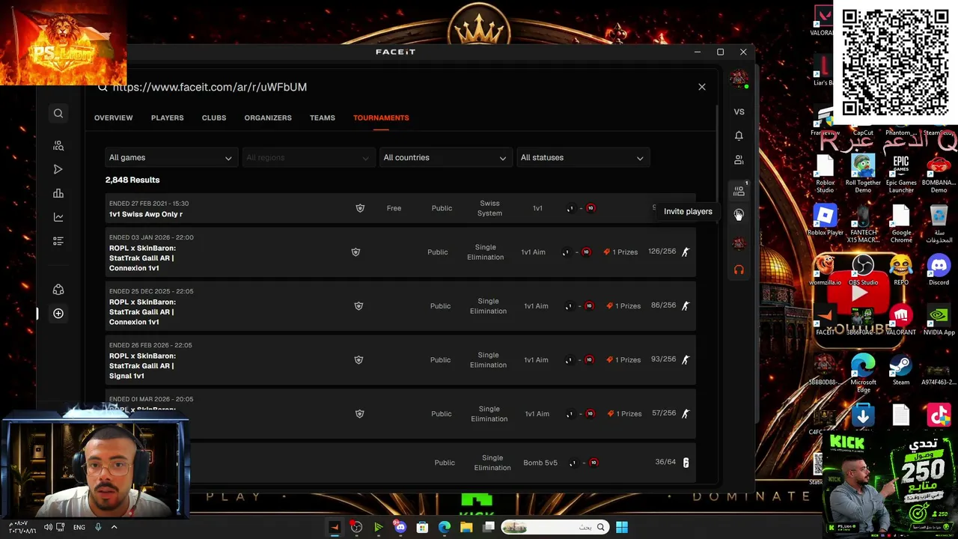
Task: Click the Windows taskbar search box
Action: click(x=554, y=527)
